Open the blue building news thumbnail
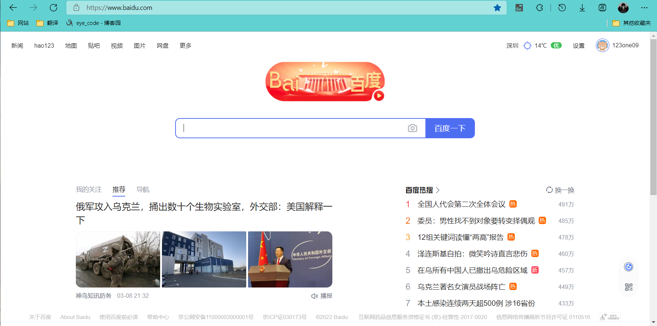 click(204, 259)
